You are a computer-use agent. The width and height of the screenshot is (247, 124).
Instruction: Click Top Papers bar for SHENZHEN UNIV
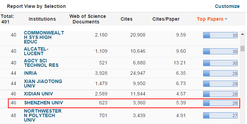[x=220, y=103]
